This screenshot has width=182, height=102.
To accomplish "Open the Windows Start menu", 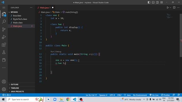I will click(3, 99).
